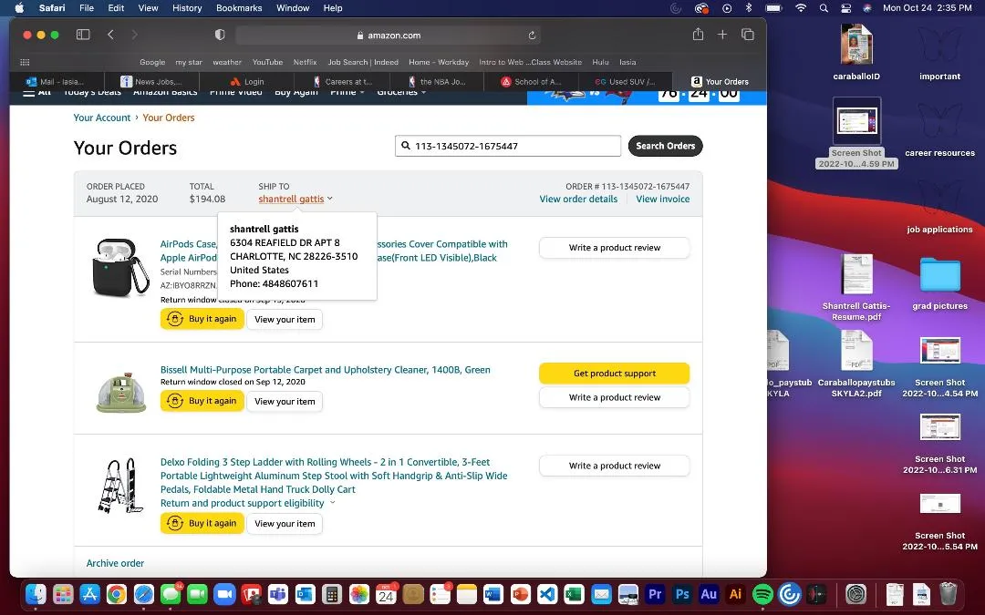The image size is (985, 615).
Task: Open Adobe Illustrator from the dock
Action: (x=736, y=594)
